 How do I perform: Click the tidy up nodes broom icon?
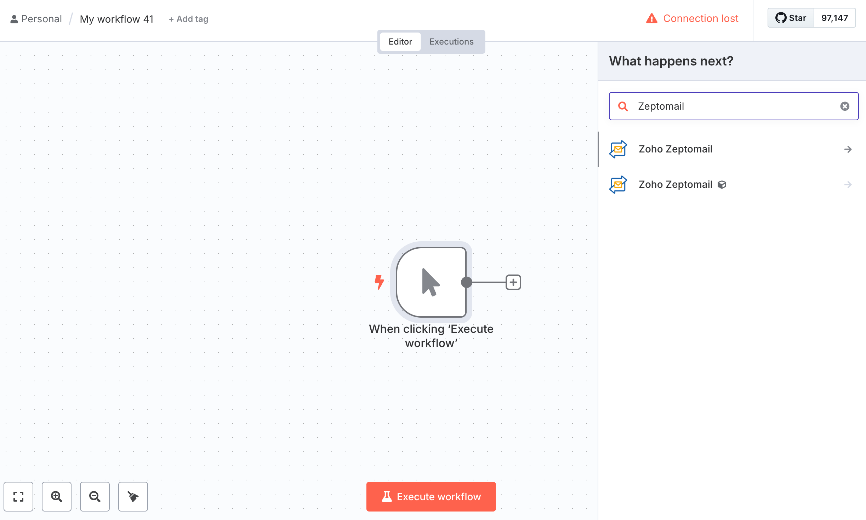133,497
